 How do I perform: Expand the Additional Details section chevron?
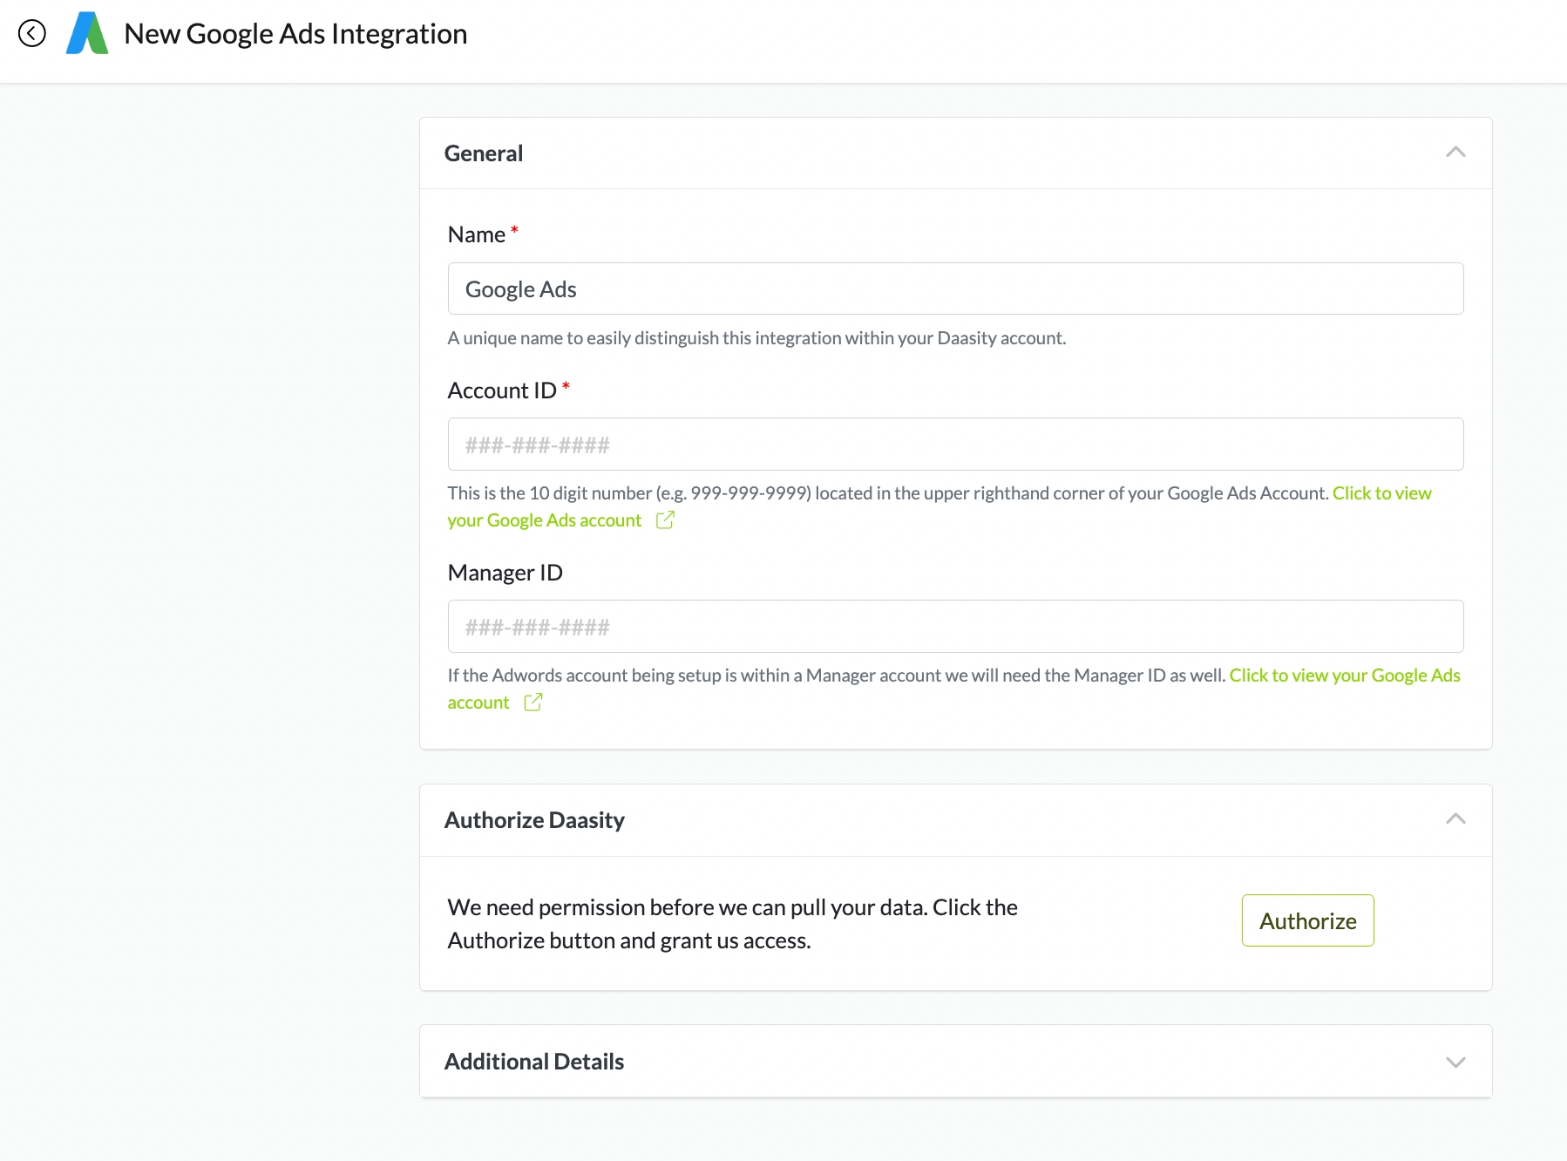[x=1455, y=1062]
